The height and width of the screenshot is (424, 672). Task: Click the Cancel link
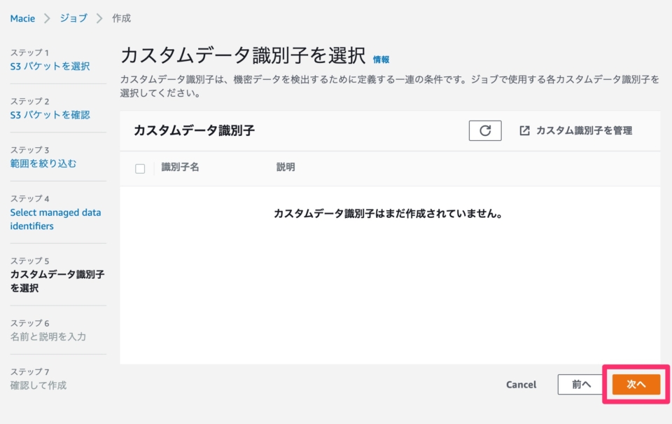coord(521,384)
